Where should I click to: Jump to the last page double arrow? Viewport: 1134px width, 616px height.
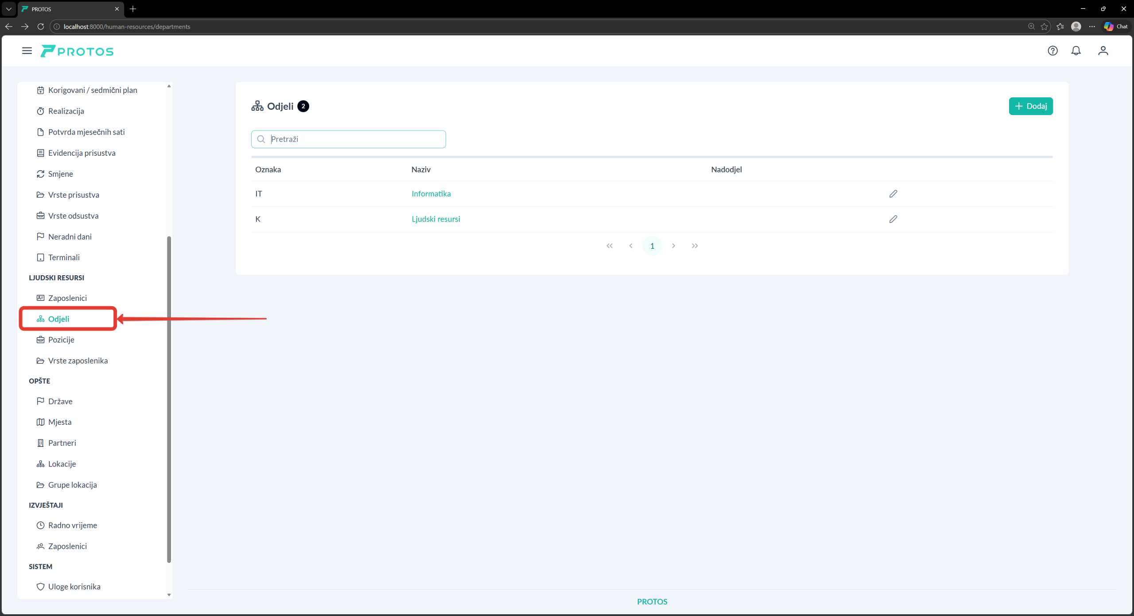[695, 246]
